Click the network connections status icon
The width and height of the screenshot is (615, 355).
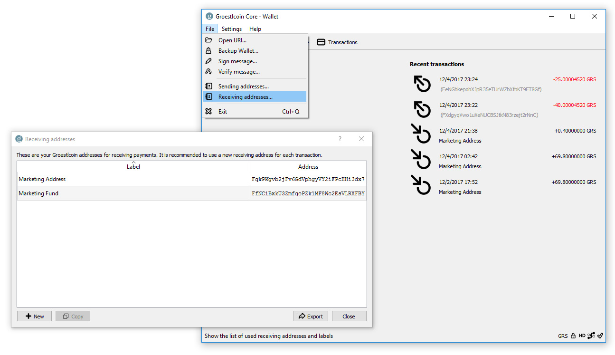click(591, 336)
